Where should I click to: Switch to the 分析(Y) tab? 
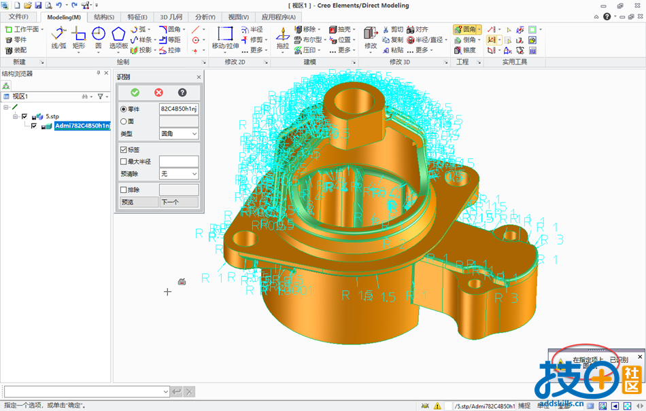click(205, 17)
